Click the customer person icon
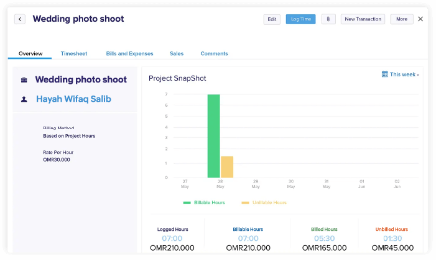 click(x=24, y=99)
